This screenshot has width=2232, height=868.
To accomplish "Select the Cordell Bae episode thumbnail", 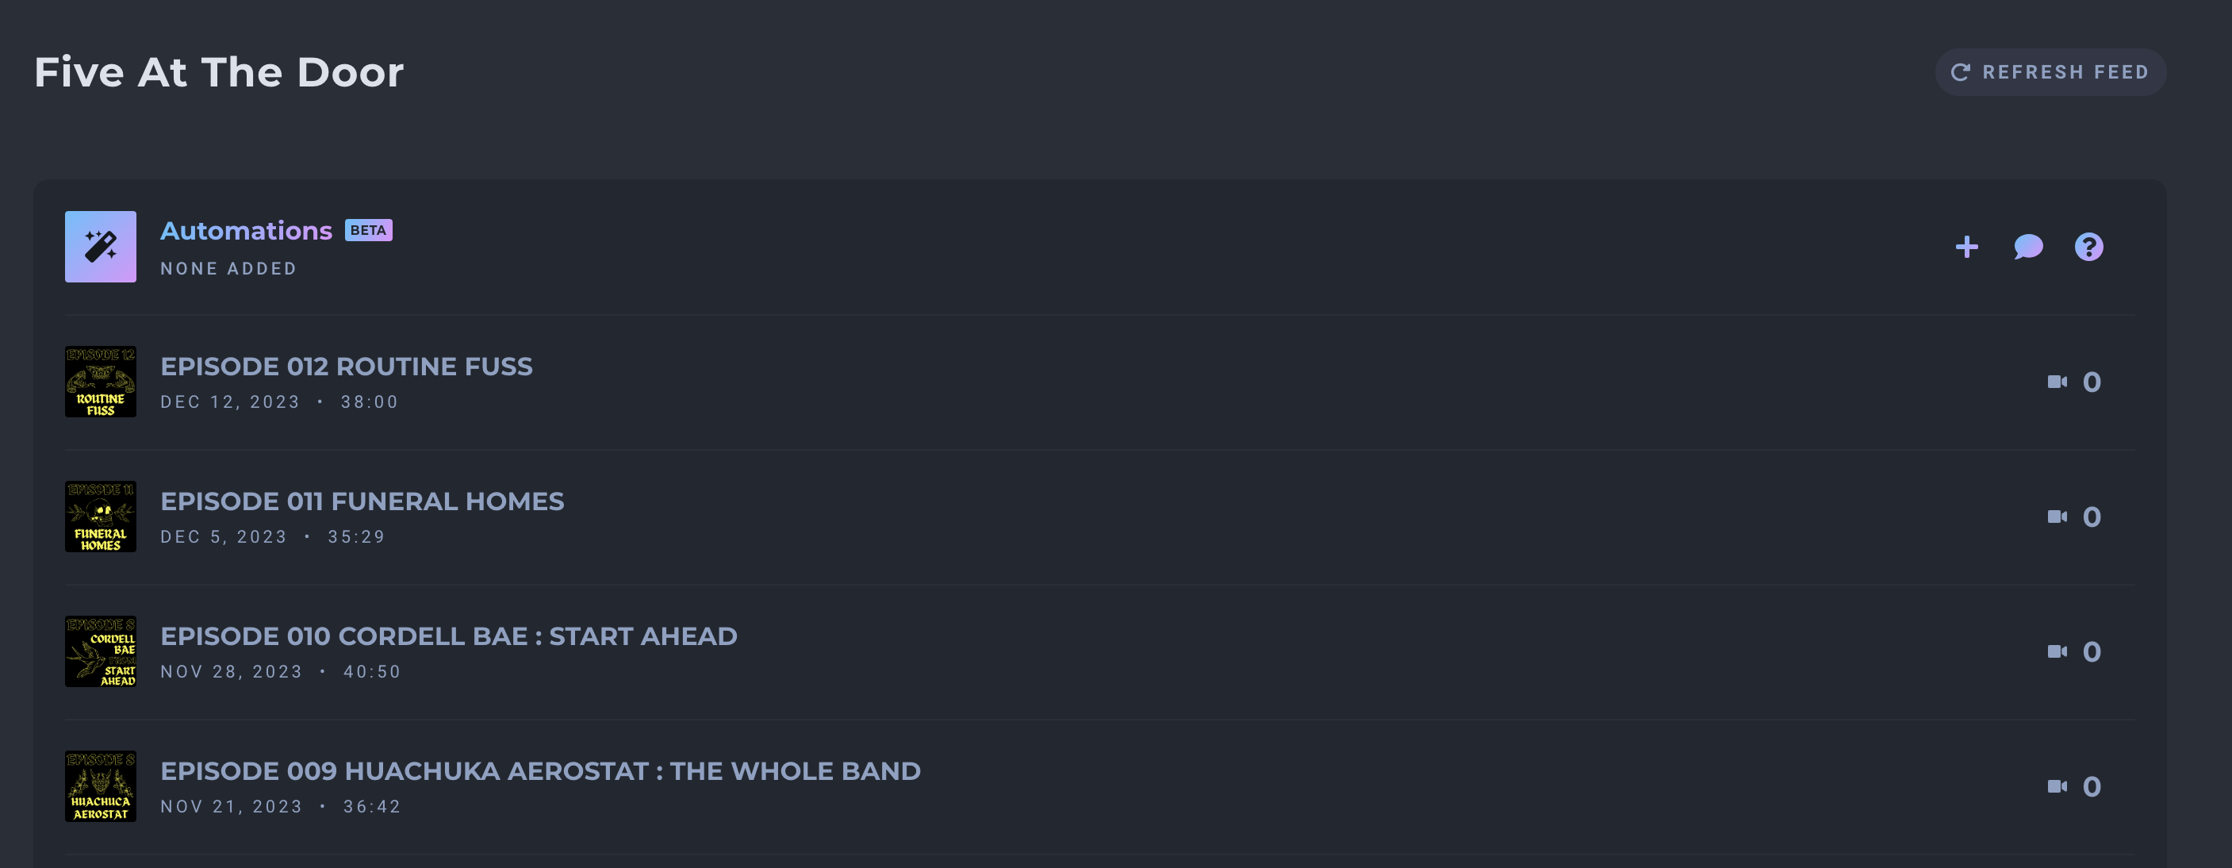I will tap(101, 651).
